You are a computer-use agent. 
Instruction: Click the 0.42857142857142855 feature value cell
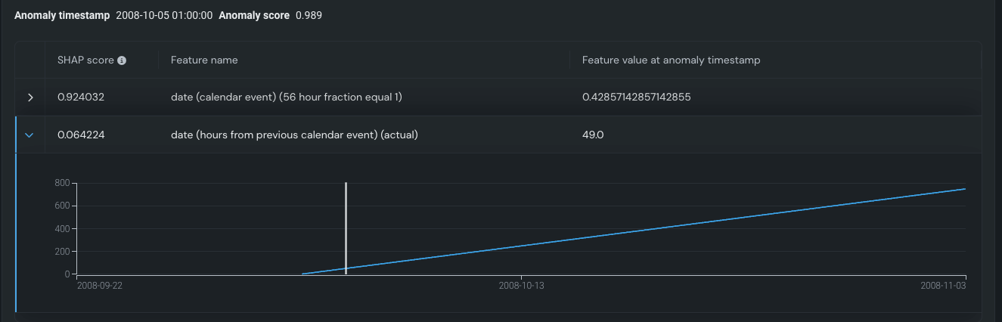click(636, 98)
